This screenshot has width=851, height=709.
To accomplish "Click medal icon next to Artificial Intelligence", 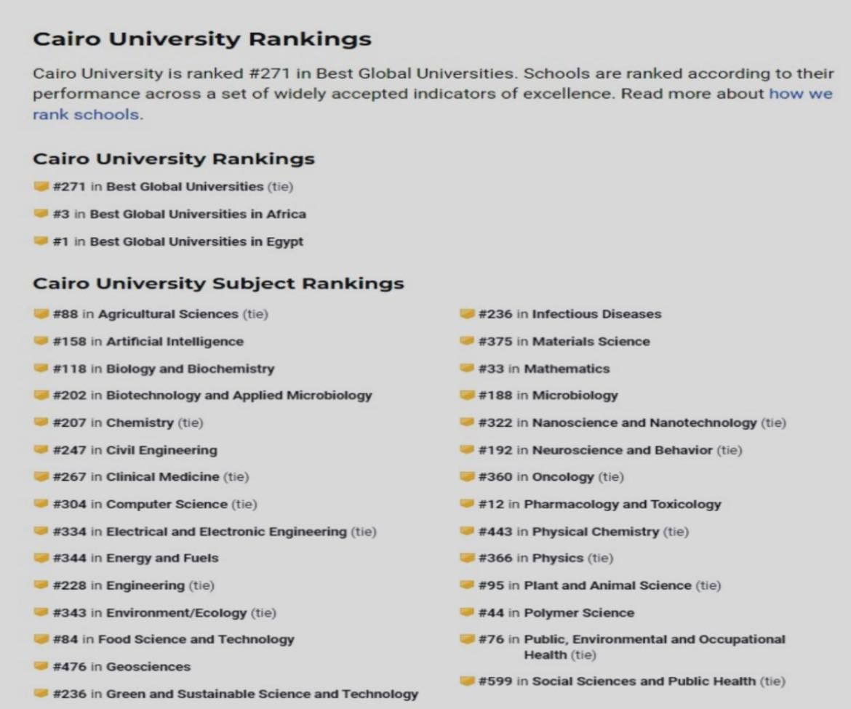I will [41, 342].
